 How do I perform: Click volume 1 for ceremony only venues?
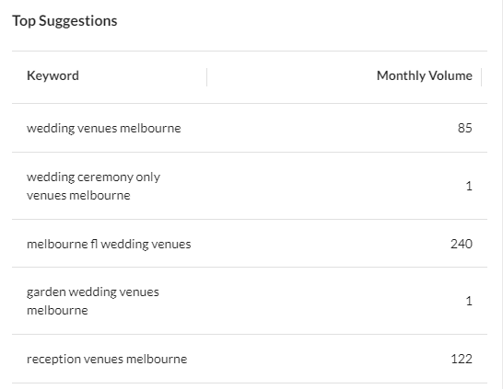pos(469,186)
